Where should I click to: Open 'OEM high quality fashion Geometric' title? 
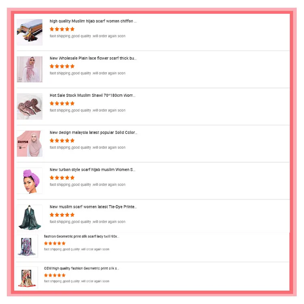(81, 268)
